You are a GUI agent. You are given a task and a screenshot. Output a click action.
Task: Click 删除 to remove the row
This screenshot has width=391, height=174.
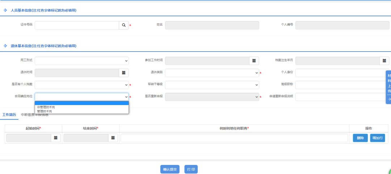[360, 138]
